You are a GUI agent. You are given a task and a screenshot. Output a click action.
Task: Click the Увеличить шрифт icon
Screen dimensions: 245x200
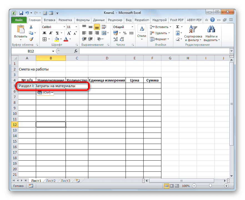click(69, 33)
